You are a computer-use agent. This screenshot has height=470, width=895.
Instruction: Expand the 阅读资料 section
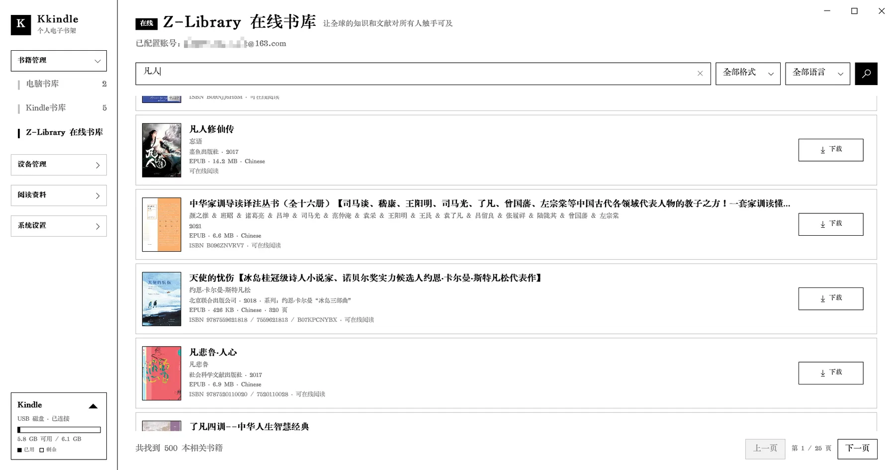59,195
